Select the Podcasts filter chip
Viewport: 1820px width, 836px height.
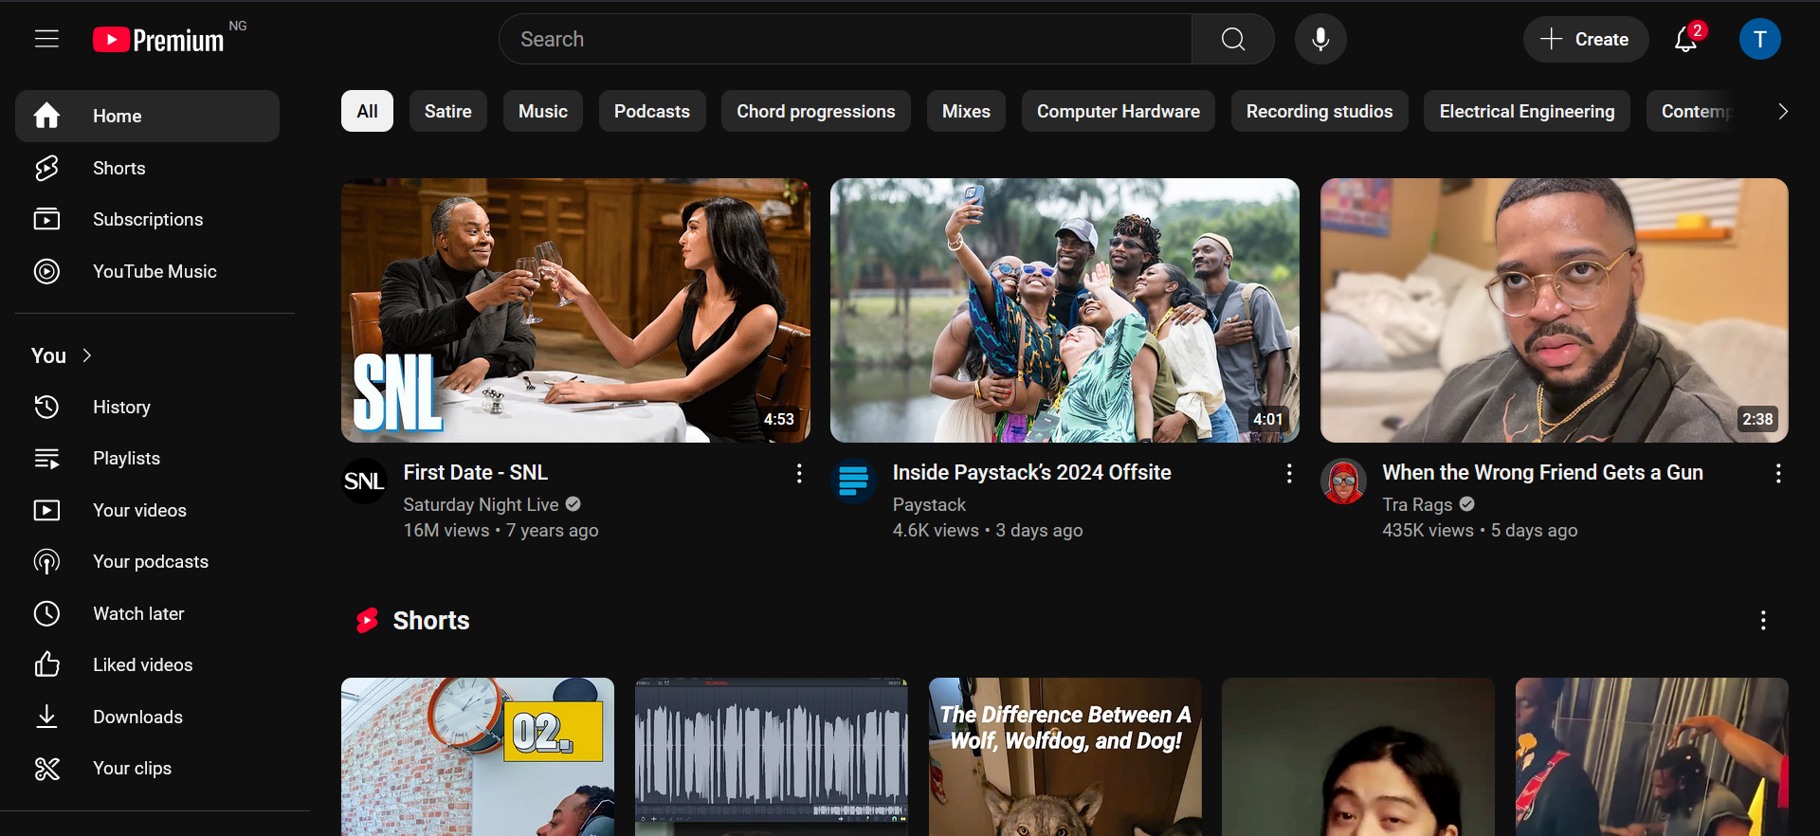point(652,111)
